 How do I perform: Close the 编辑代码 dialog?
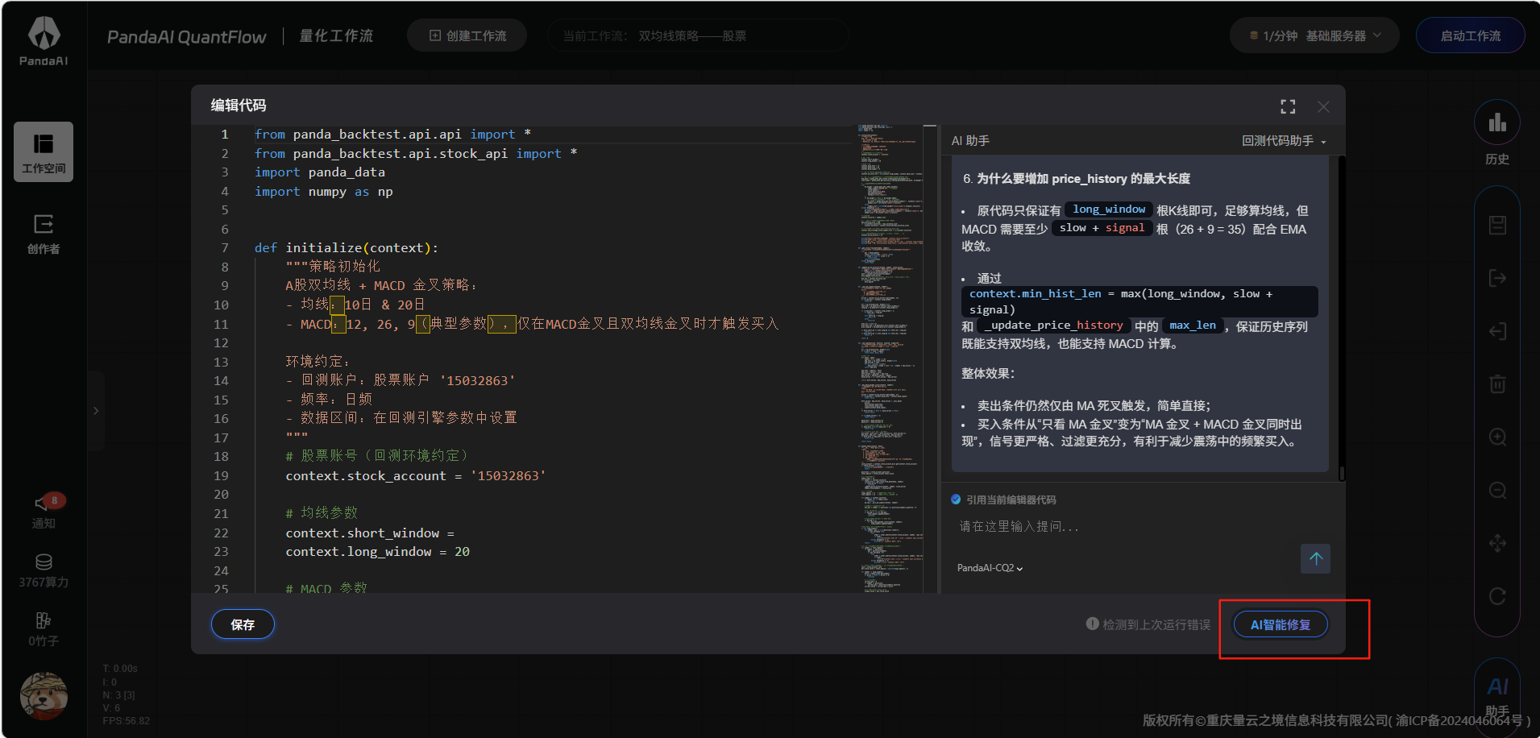(x=1323, y=106)
